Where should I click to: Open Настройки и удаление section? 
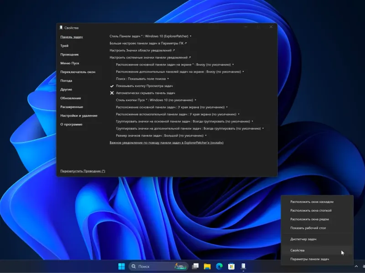click(79, 116)
